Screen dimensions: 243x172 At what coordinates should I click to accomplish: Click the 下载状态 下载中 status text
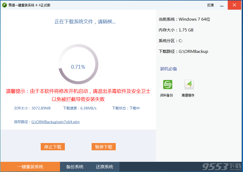[126, 108]
